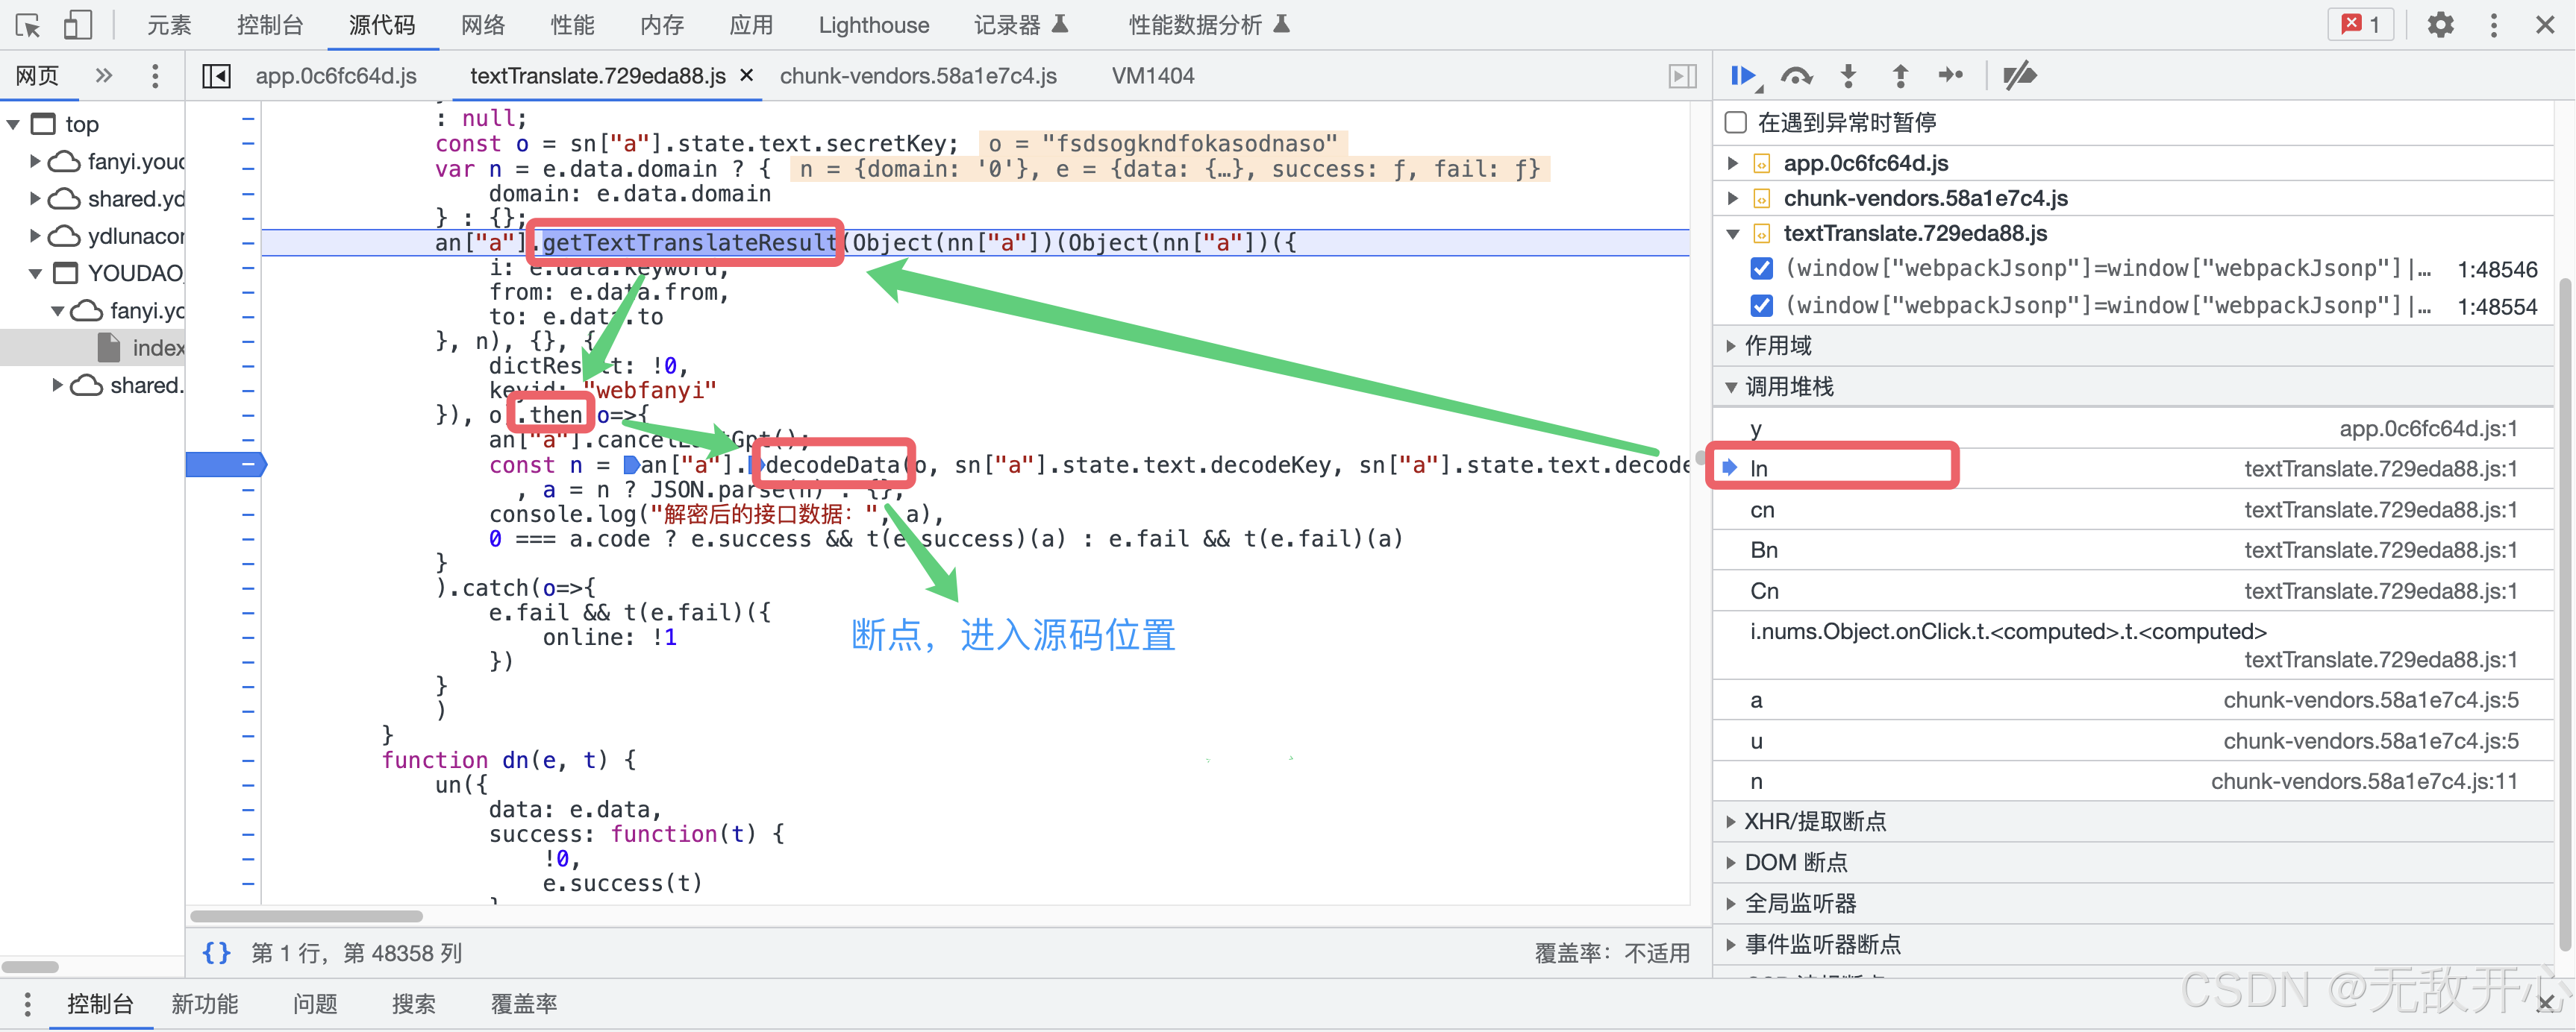Step into next function call
2576x1032 pixels.
(x=1849, y=76)
